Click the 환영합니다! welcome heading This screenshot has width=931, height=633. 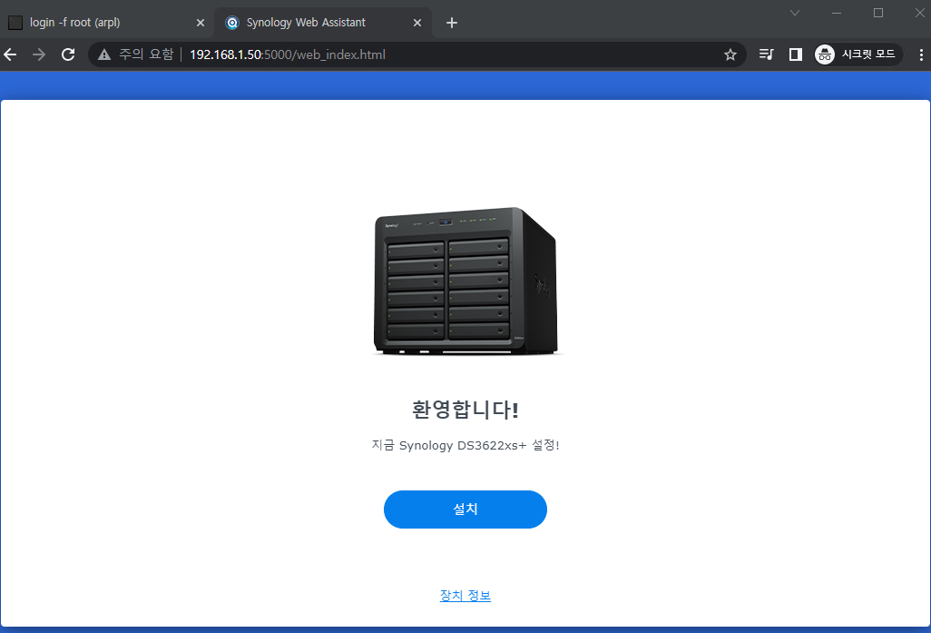[465, 410]
